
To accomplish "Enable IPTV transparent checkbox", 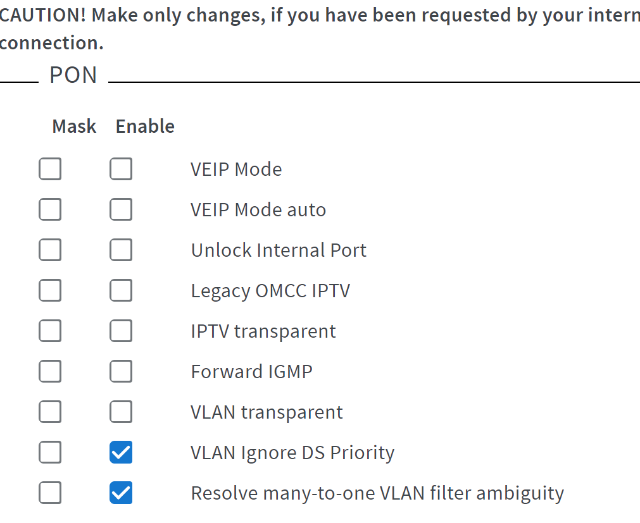I will (x=121, y=331).
